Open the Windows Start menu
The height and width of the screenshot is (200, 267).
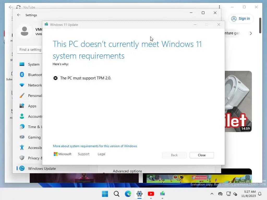[x=105, y=194]
